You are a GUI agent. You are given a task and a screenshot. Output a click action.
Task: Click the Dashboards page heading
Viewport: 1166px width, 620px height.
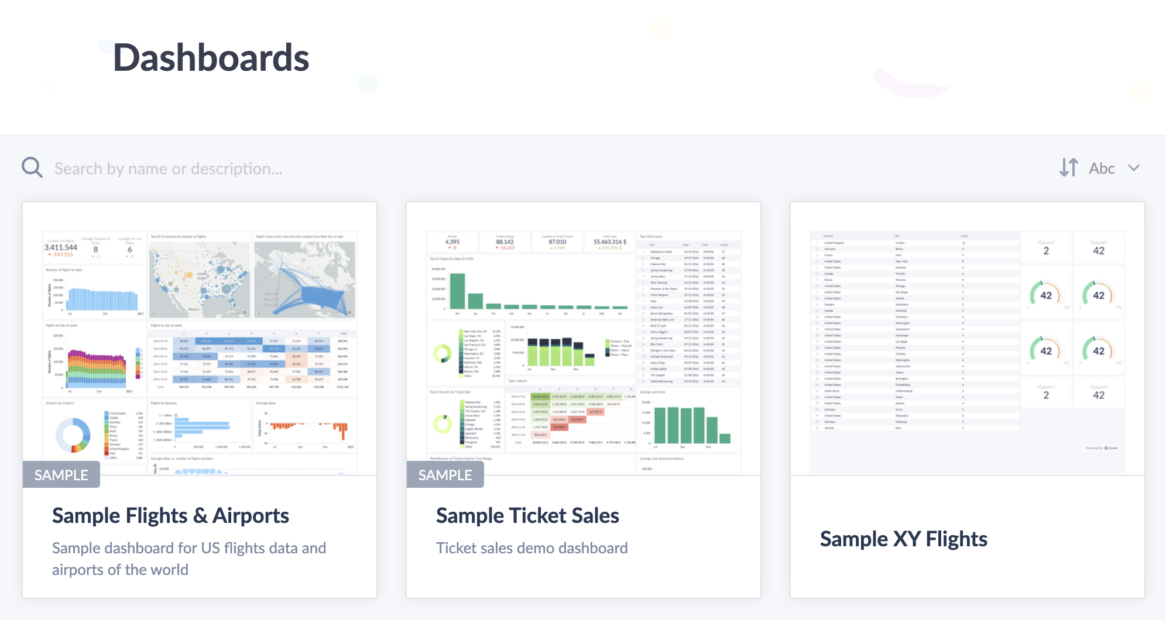tap(211, 57)
